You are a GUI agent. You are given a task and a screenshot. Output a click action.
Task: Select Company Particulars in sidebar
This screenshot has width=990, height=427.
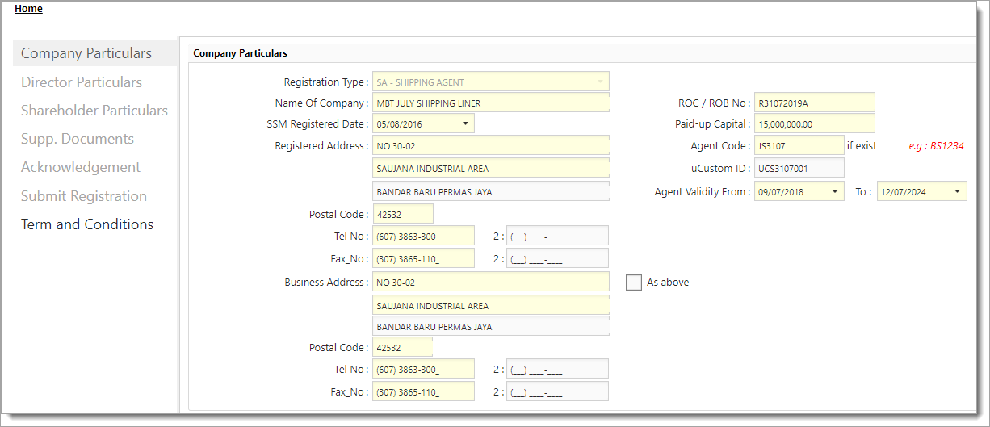(86, 53)
